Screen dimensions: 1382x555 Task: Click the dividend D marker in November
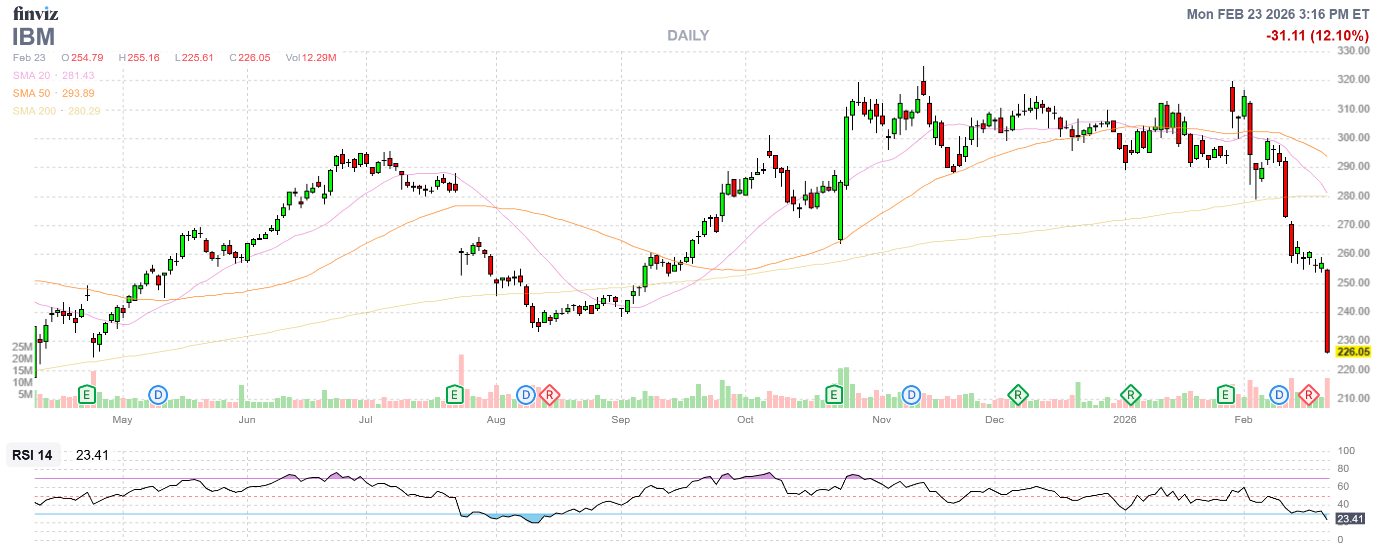(x=911, y=396)
